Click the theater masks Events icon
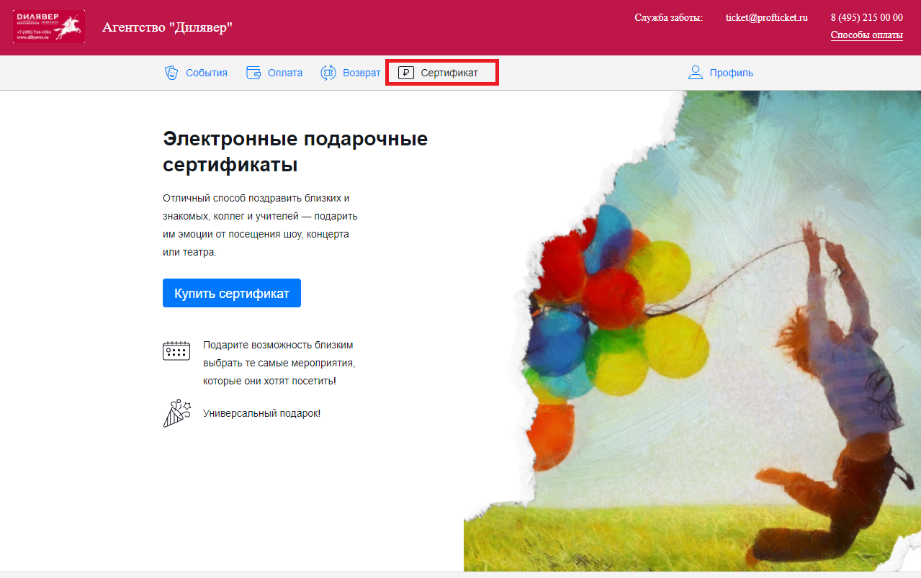The width and height of the screenshot is (921, 578). click(171, 73)
